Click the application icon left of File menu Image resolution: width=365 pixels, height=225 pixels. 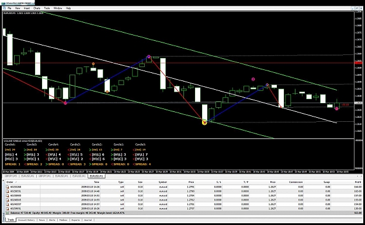(x=5, y=8)
